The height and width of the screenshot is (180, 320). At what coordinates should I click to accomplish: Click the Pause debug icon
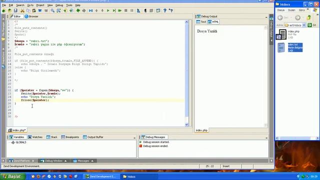coord(132,10)
